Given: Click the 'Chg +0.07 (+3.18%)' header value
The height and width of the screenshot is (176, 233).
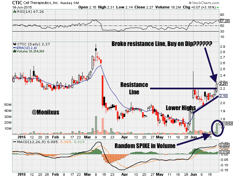Looking at the screenshot, I should coord(199,7).
